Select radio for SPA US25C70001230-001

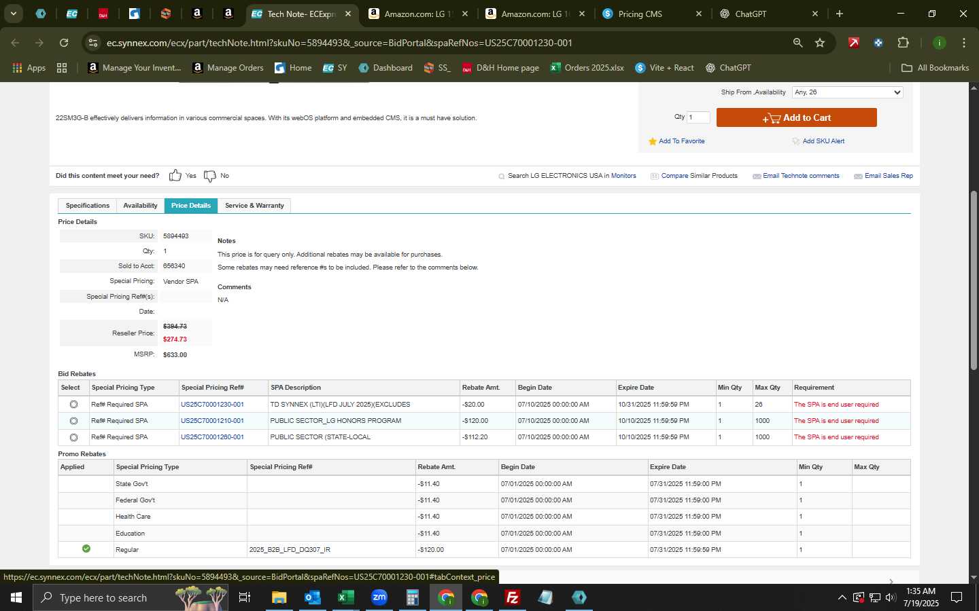click(x=73, y=405)
